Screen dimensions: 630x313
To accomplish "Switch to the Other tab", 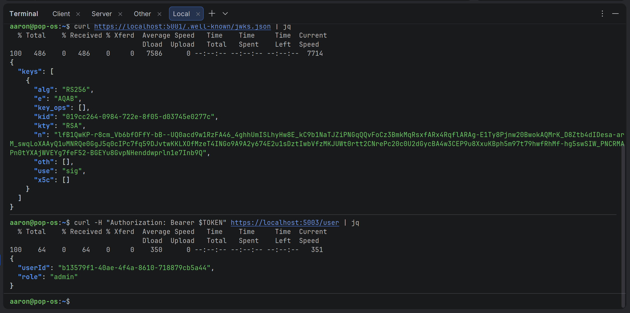I will click(x=142, y=14).
